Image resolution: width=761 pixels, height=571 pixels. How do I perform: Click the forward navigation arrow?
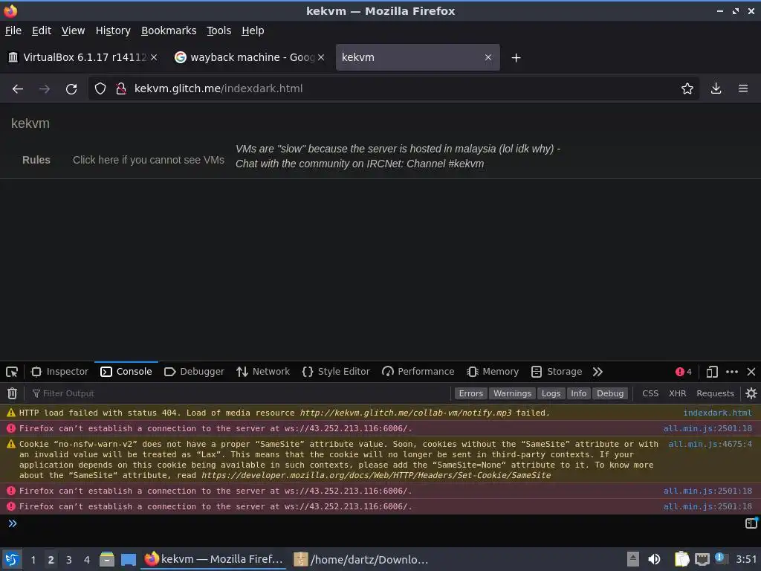point(44,89)
